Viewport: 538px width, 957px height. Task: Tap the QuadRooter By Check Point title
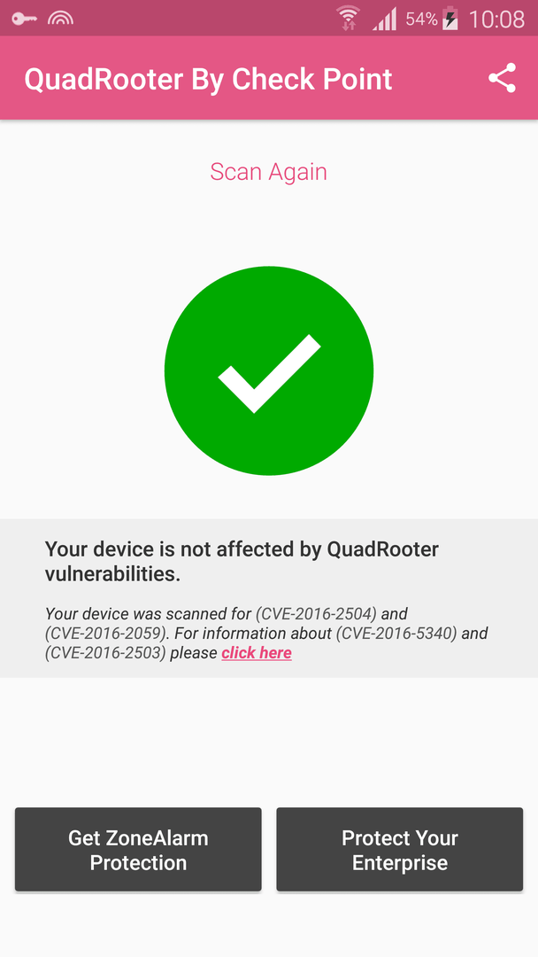[x=208, y=80]
